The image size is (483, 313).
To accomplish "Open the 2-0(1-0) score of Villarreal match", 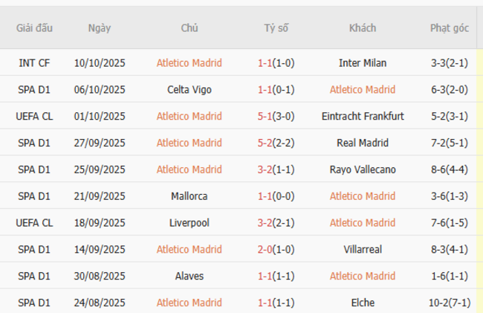I will pyautogui.click(x=276, y=250).
